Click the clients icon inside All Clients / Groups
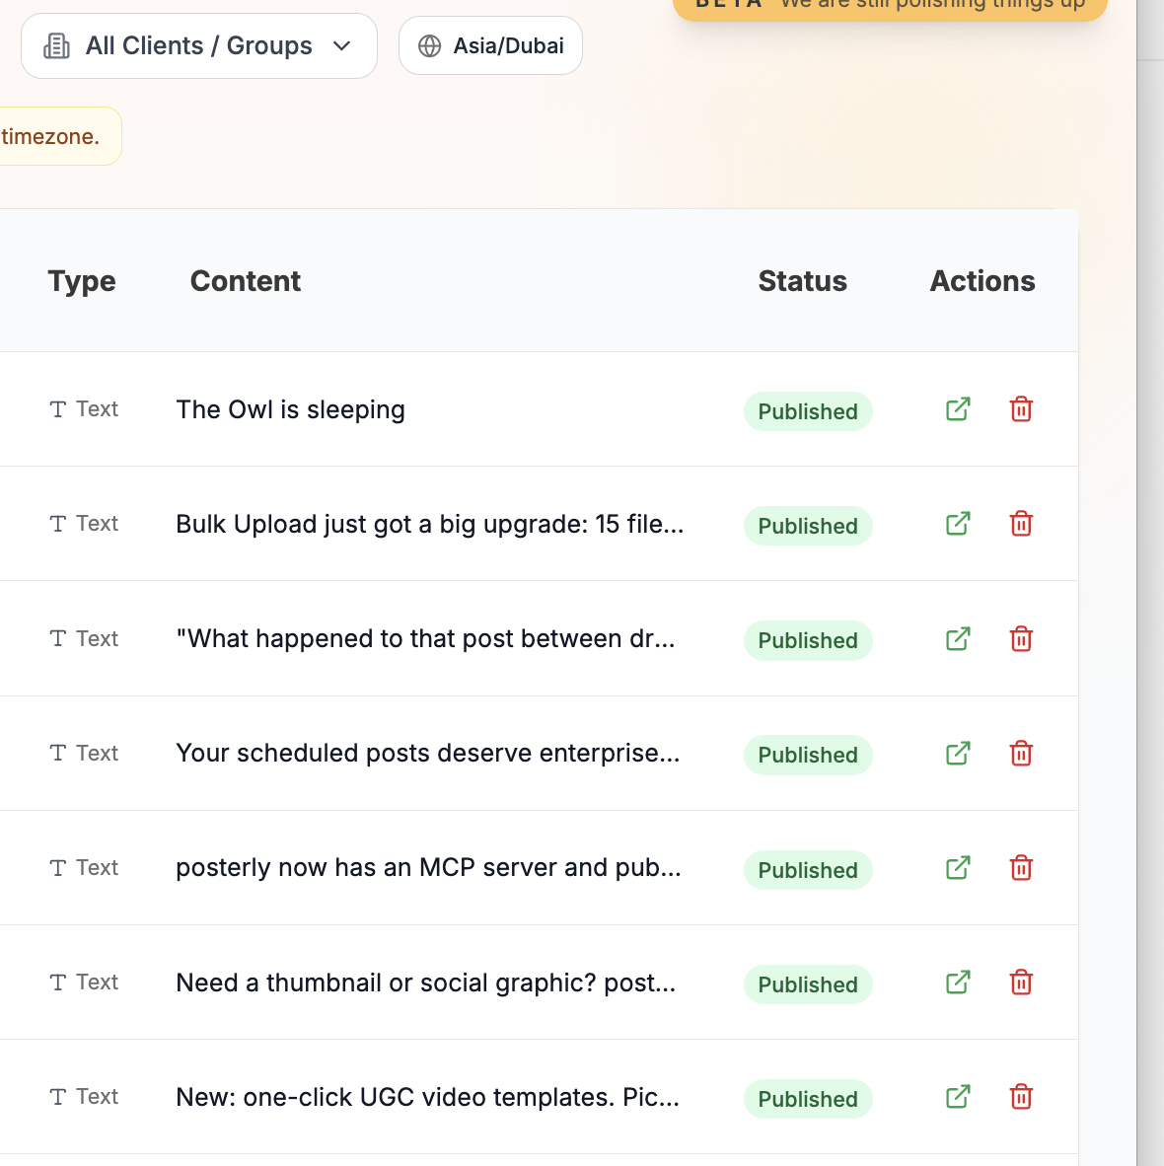 tap(56, 45)
